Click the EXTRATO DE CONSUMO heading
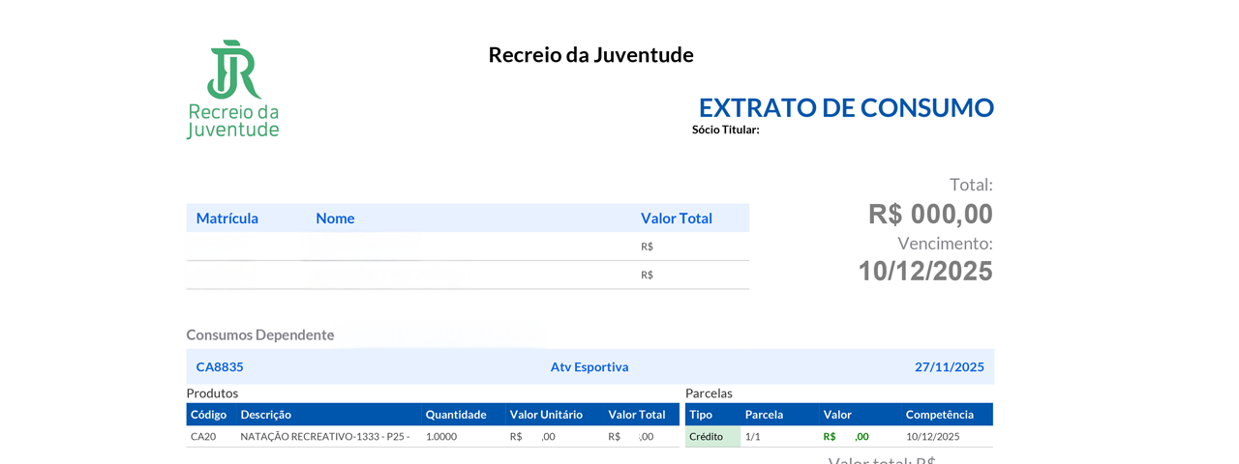Viewport: 1239px width, 464px height. 845,107
